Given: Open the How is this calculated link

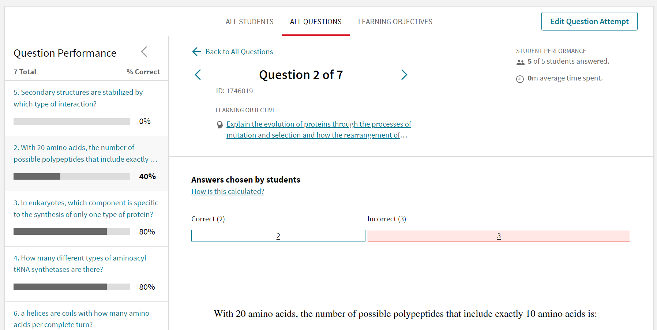Looking at the screenshot, I should click(x=228, y=191).
